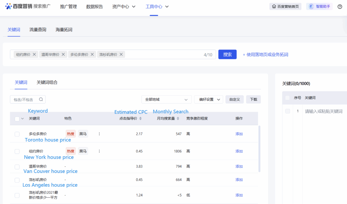This screenshot has height=204, width=347.
Task: Check row 1 checkbox in 关键词 list panel
Action: 287,111
